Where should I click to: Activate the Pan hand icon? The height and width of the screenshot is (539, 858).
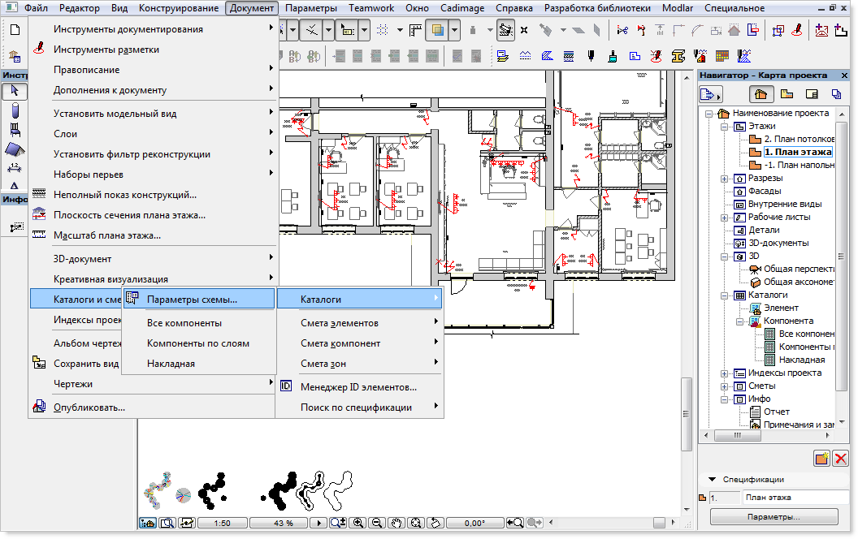tap(396, 523)
